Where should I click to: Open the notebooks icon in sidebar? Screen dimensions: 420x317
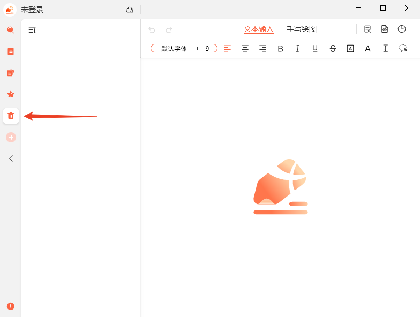(x=11, y=73)
